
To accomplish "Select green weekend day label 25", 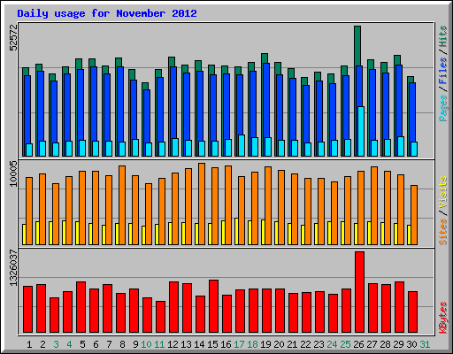I will click(x=345, y=344).
